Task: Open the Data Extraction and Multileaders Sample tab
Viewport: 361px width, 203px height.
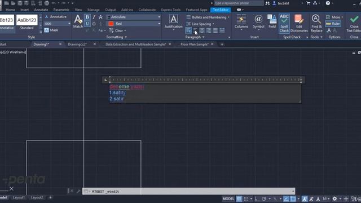Action: [135, 44]
